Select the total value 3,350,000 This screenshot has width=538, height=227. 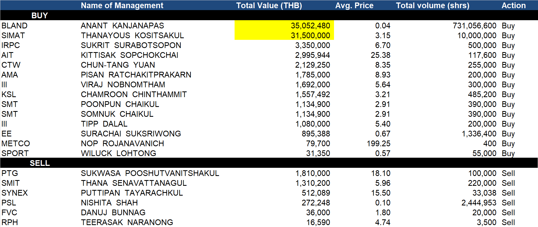coord(312,45)
